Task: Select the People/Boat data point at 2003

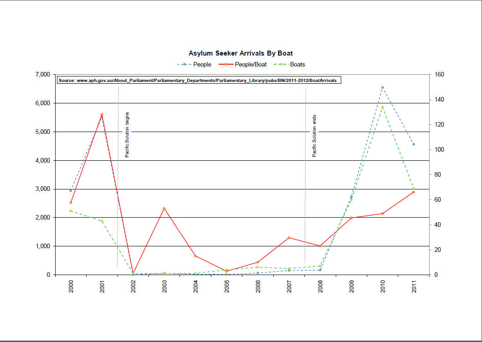Action: pyautogui.click(x=164, y=209)
